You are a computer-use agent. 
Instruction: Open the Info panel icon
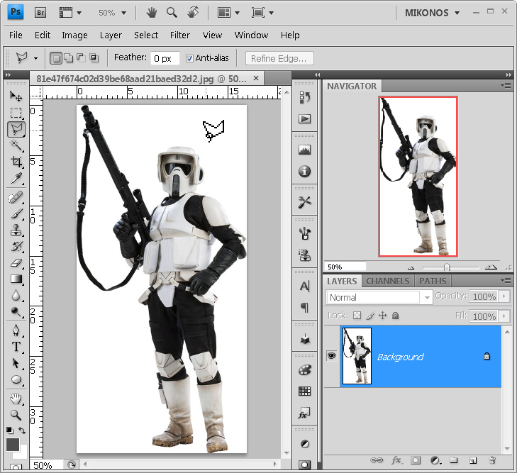coord(305,172)
